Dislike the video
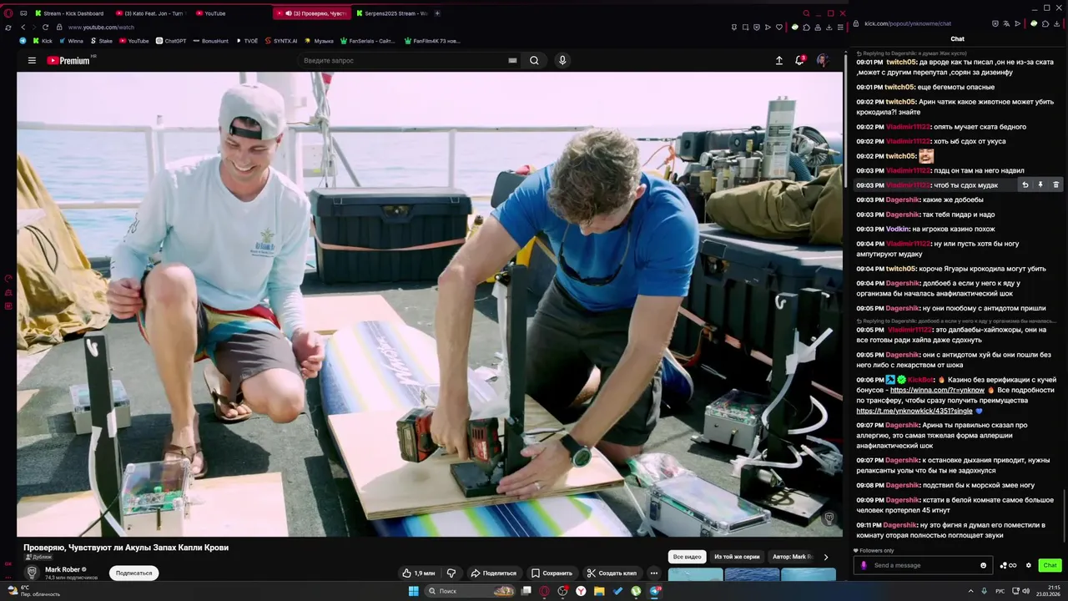 [x=451, y=573]
